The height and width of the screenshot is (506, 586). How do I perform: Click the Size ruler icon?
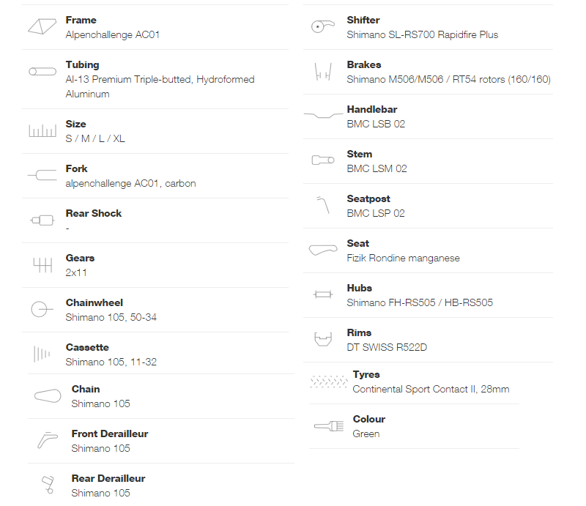[42, 130]
